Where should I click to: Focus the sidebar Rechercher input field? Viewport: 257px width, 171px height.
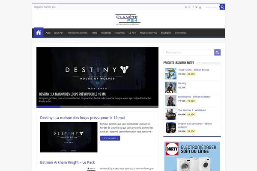(189, 52)
